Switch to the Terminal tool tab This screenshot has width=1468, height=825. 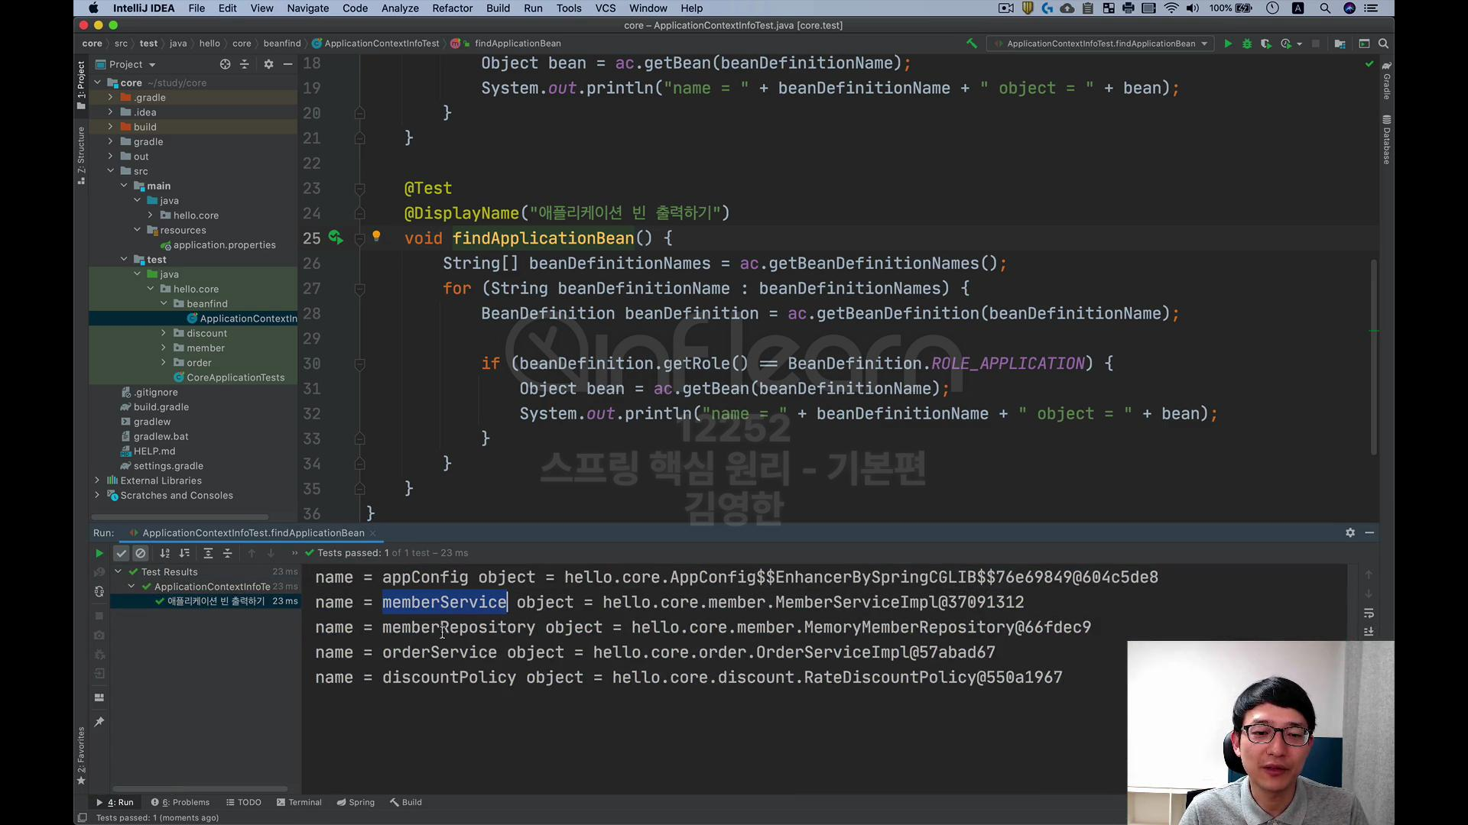point(299,802)
